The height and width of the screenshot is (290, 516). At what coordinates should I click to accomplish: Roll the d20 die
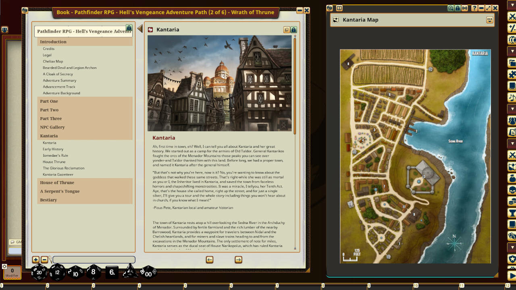pyautogui.click(x=39, y=273)
